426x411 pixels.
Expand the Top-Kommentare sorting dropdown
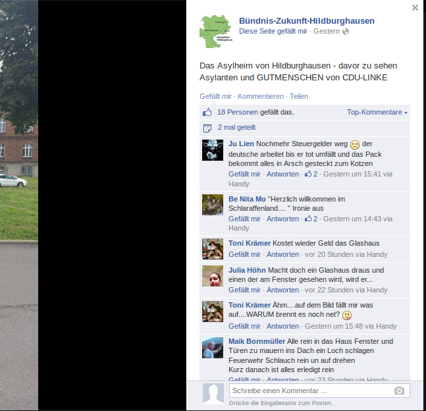coord(377,112)
